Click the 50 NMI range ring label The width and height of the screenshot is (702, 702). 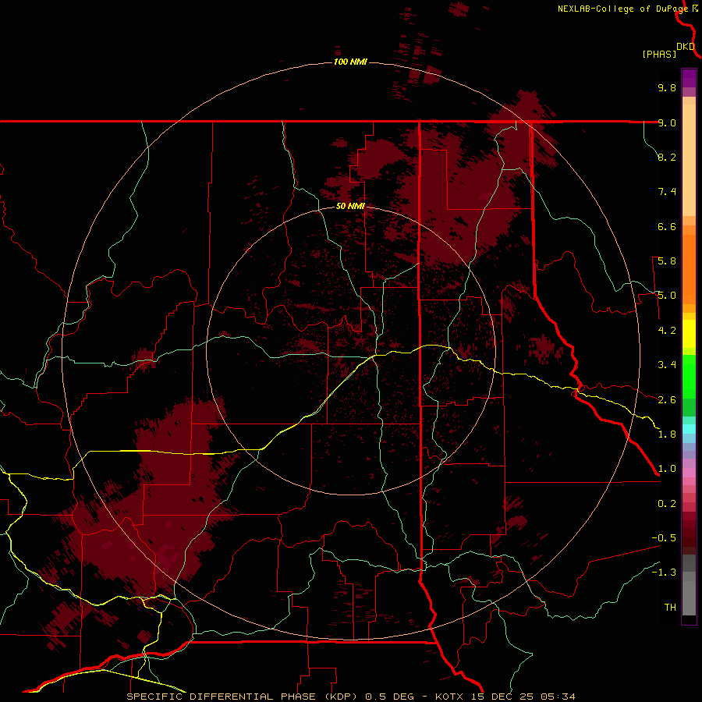point(350,206)
